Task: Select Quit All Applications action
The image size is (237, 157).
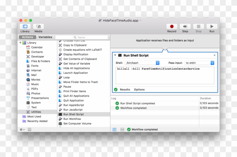Action: (84, 96)
